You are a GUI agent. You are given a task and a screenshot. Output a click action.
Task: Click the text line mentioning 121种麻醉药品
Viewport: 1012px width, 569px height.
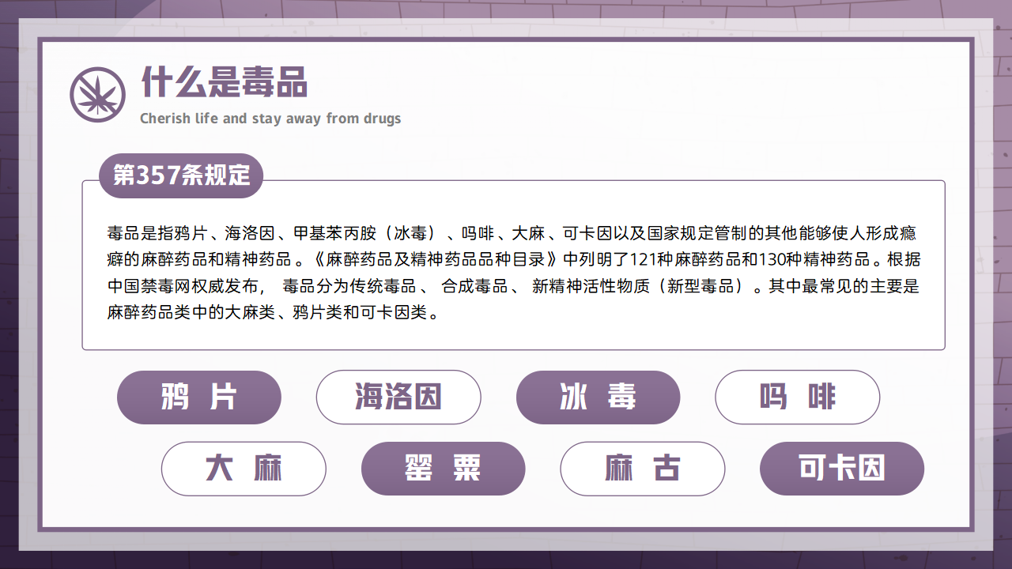[x=514, y=259]
